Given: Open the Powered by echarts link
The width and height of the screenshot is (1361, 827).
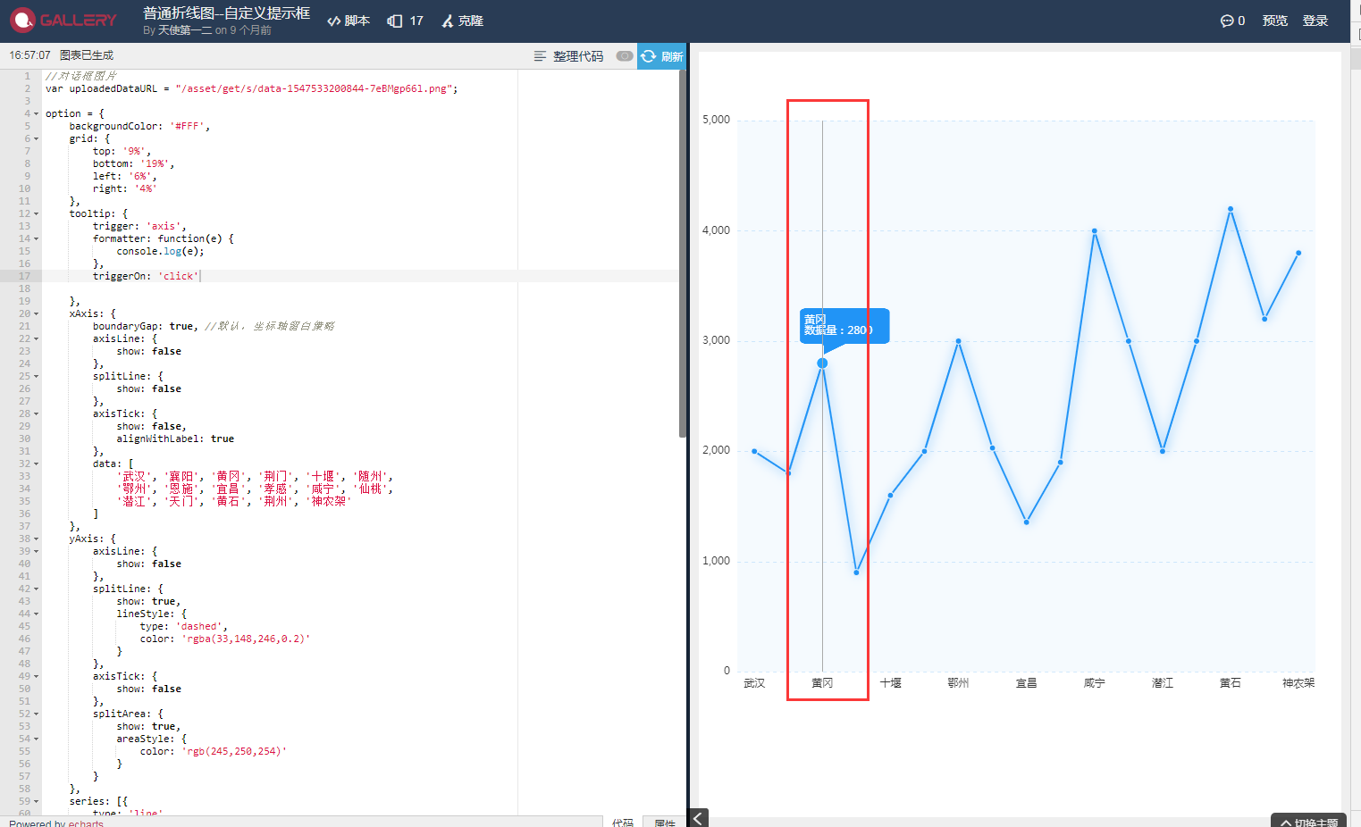Looking at the screenshot, I should [x=87, y=823].
